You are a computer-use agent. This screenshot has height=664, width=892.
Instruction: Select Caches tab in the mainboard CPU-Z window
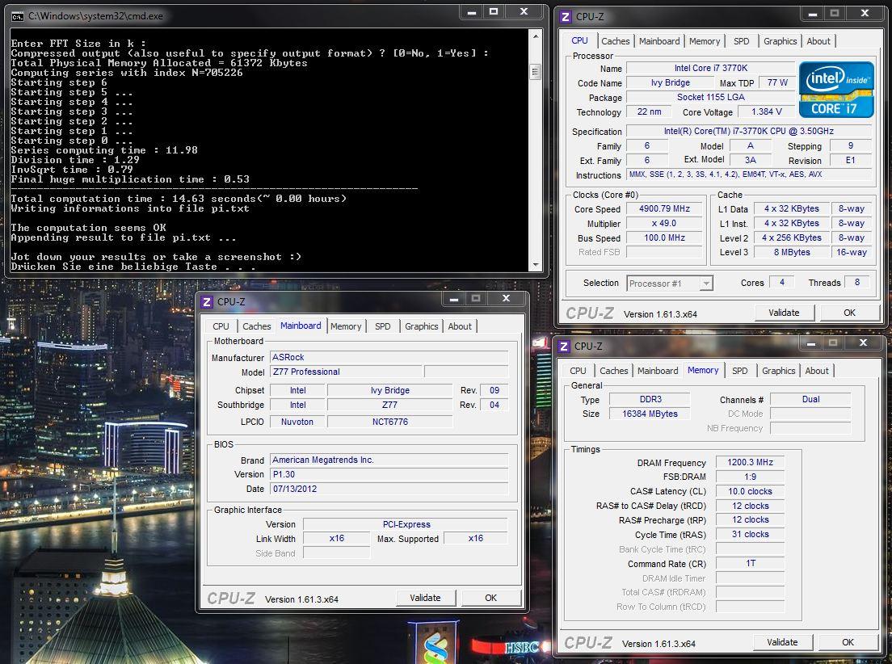[x=257, y=326]
